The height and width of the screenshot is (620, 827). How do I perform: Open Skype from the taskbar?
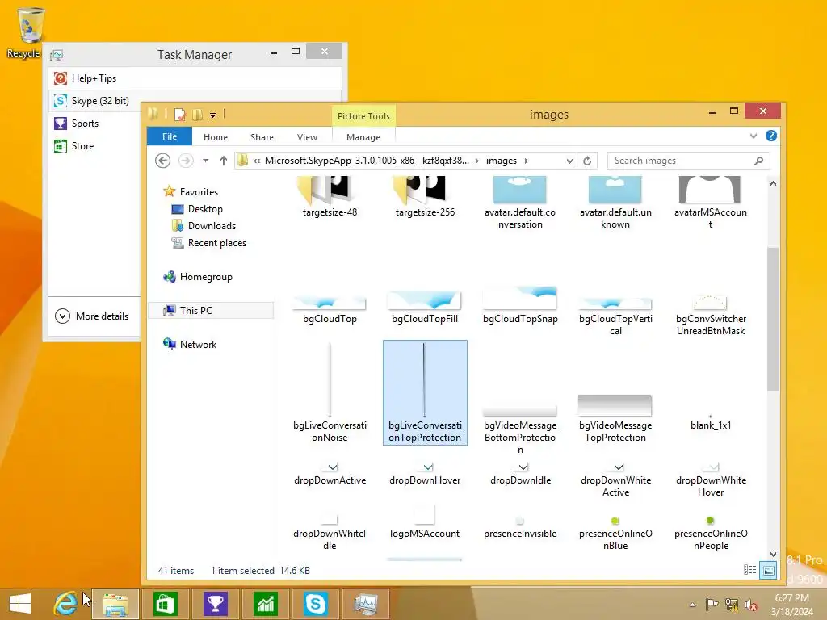316,604
